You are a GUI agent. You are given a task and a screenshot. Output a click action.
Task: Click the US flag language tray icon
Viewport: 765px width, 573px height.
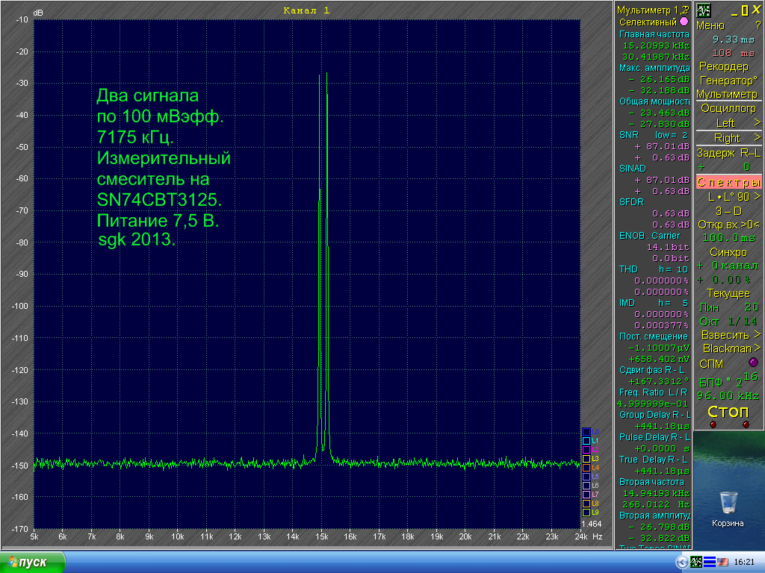coord(722,561)
